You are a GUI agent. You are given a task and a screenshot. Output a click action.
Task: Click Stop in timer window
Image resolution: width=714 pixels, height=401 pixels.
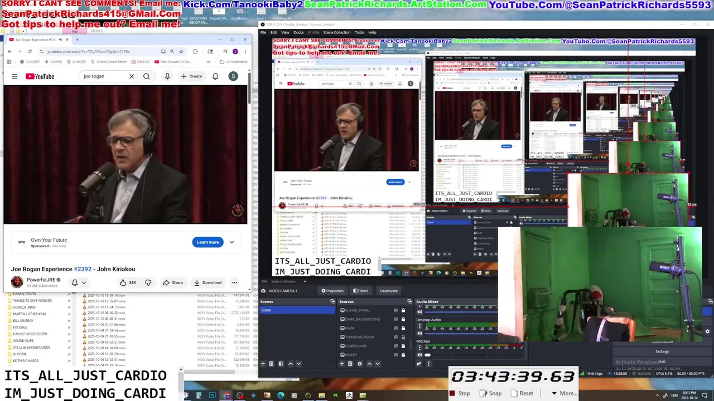point(460,393)
